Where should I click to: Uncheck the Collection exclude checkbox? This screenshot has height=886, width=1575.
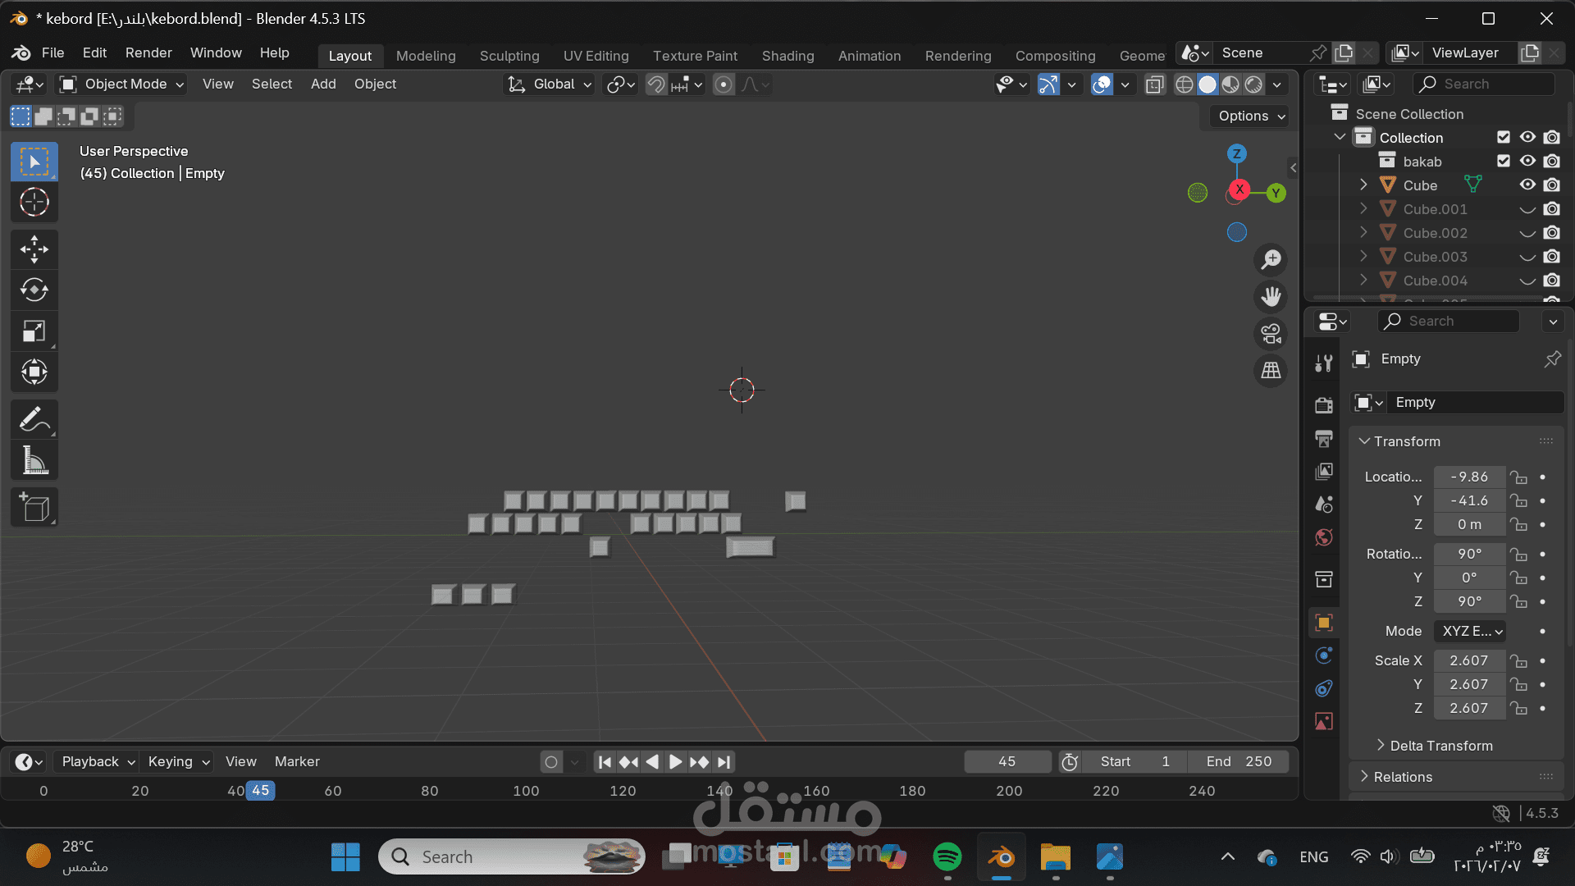click(x=1503, y=138)
